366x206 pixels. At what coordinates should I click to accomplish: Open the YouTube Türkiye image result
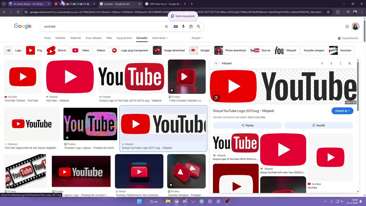(23, 77)
